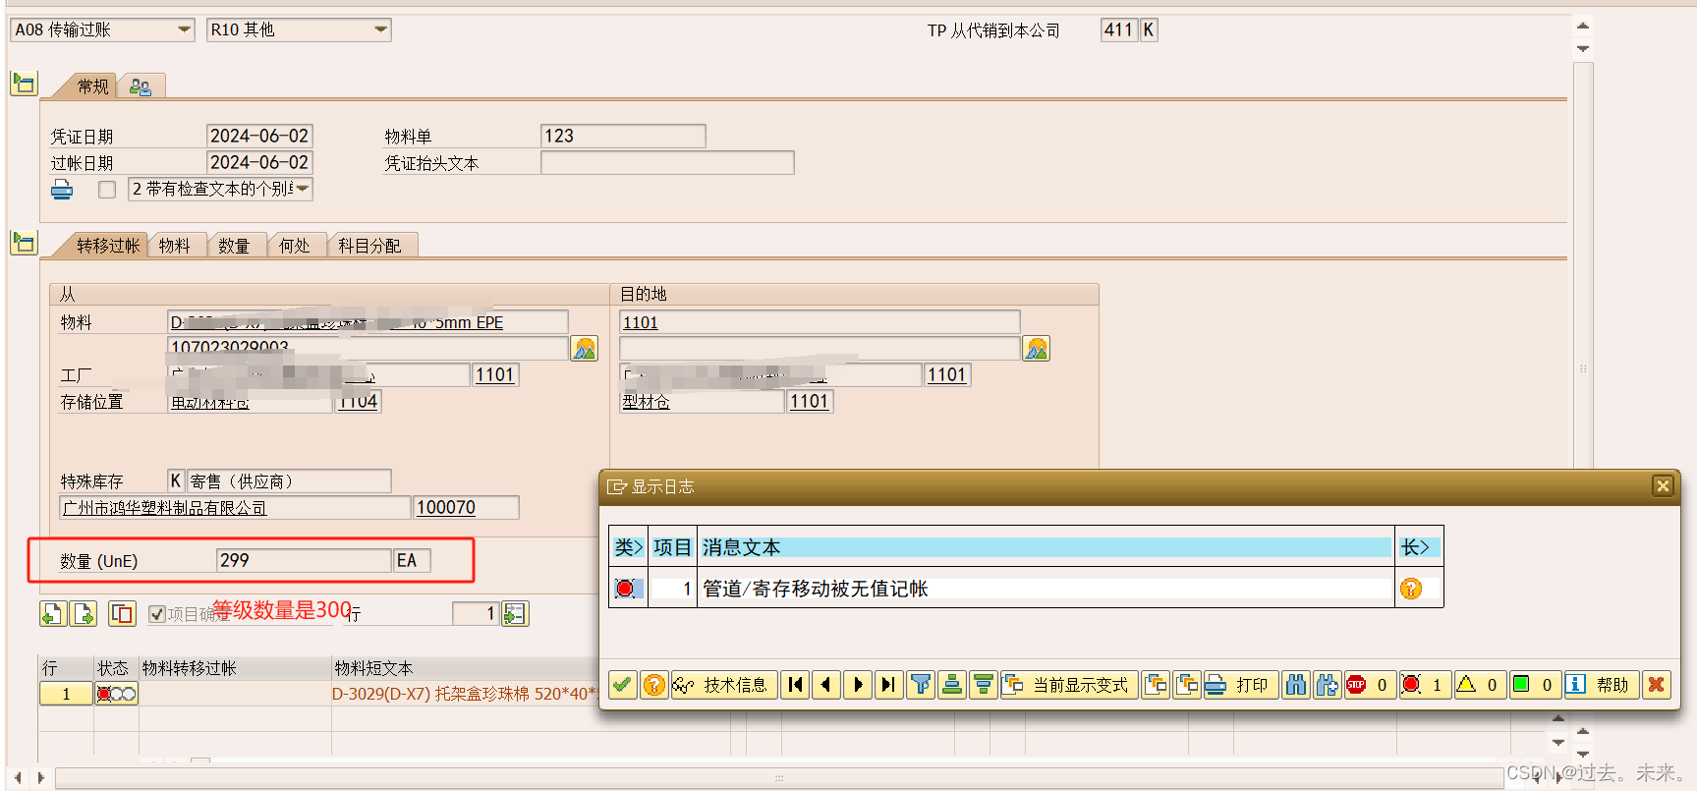Open stock overview icon for destination material
The height and width of the screenshot is (791, 1697).
[x=1037, y=348]
